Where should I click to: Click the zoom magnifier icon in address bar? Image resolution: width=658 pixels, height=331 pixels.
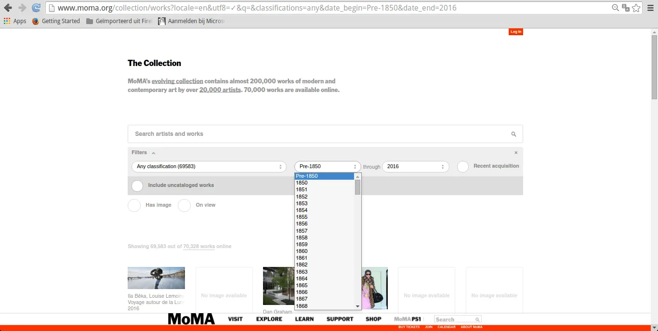tap(616, 8)
